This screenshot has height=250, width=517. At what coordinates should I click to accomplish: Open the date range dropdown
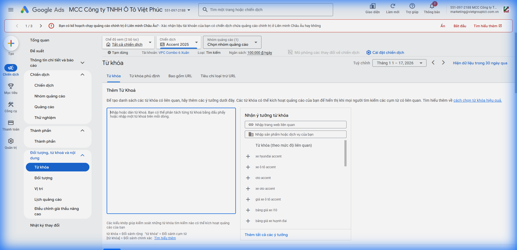[x=399, y=63]
